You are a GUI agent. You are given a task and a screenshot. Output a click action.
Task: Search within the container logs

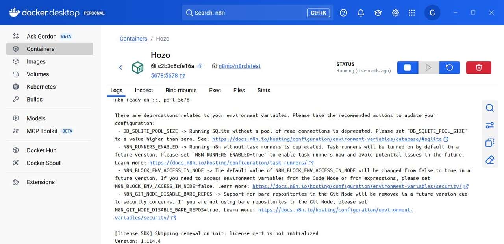489,108
